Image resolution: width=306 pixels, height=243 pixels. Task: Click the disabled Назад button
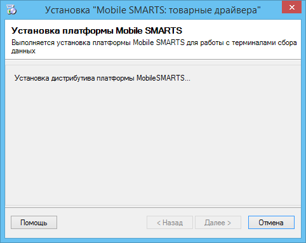click(x=170, y=222)
